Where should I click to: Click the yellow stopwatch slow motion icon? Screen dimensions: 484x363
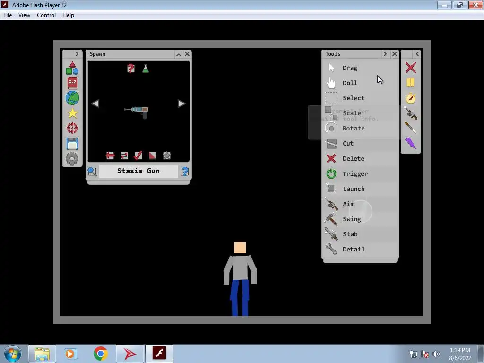tap(411, 98)
